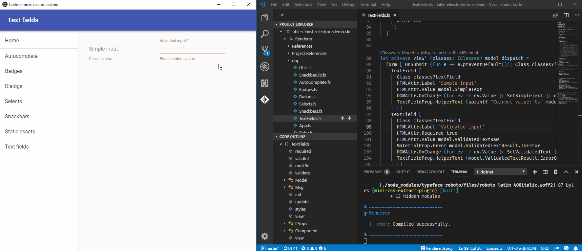This screenshot has height=251, width=582.
Task: Open notifications bell in status bar
Action: coord(576,248)
